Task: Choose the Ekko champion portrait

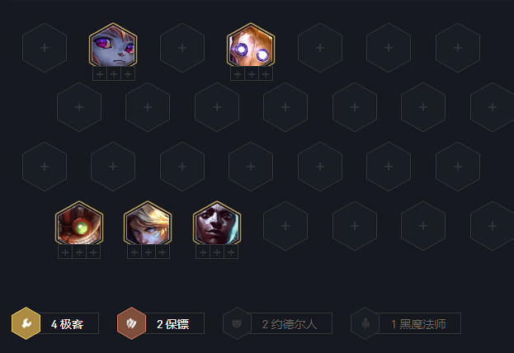Action: pyautogui.click(x=217, y=224)
